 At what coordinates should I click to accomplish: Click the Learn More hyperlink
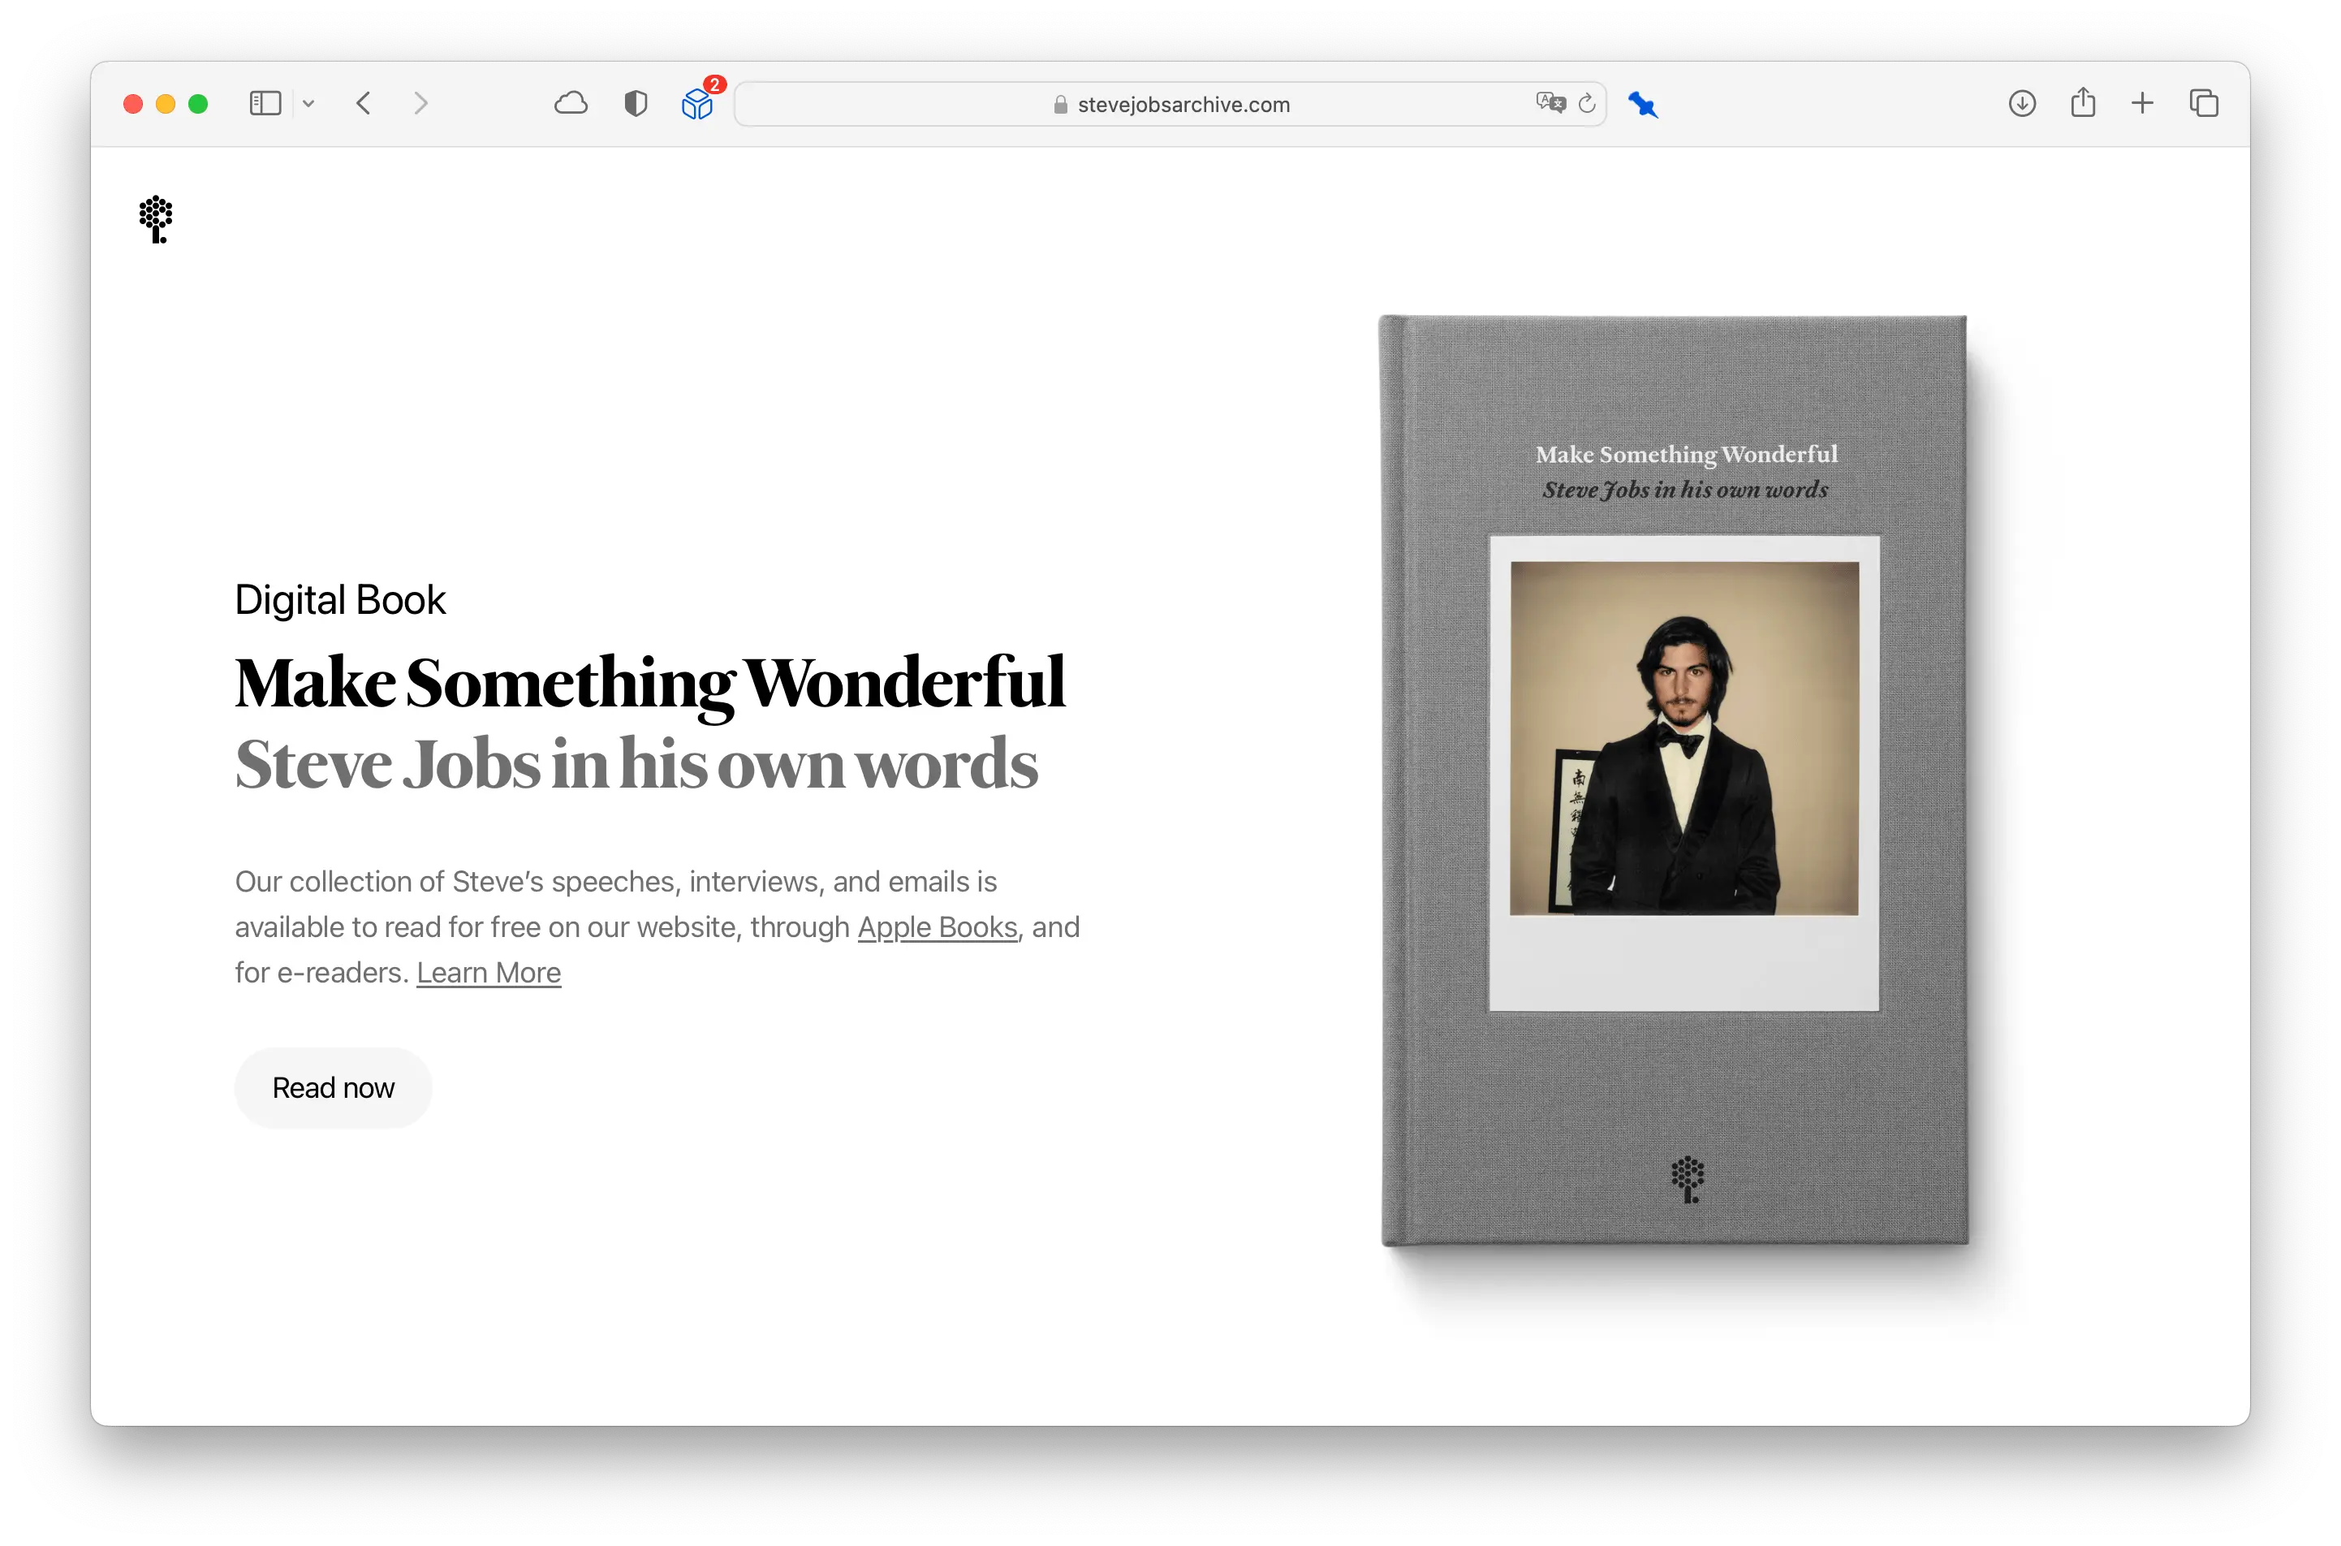point(488,971)
